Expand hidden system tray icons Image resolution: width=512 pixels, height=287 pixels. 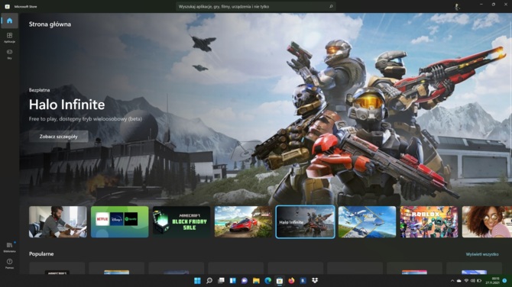tap(452, 280)
